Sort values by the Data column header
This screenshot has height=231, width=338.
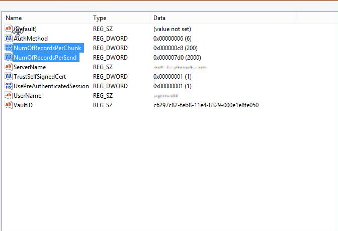(221, 18)
